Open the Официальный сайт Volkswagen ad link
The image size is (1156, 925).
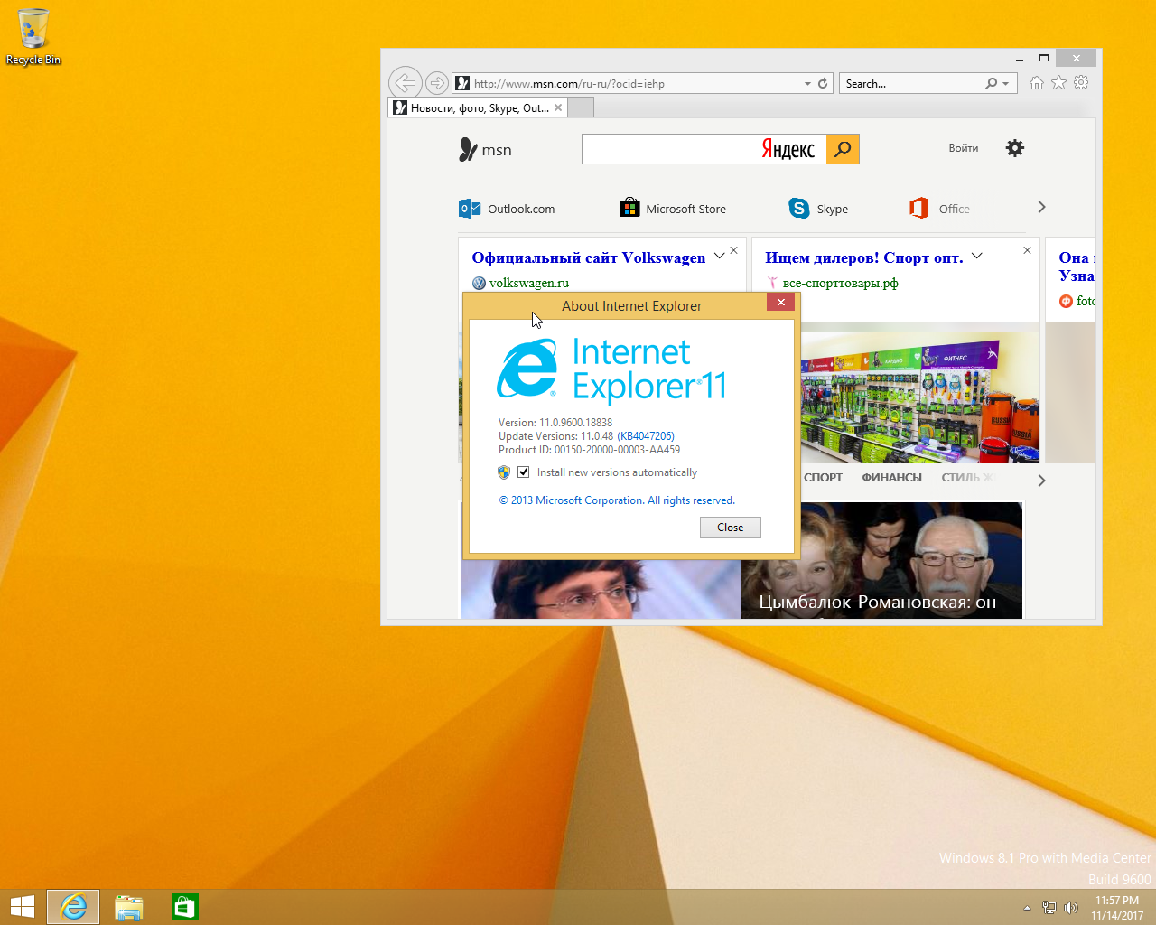click(x=589, y=258)
